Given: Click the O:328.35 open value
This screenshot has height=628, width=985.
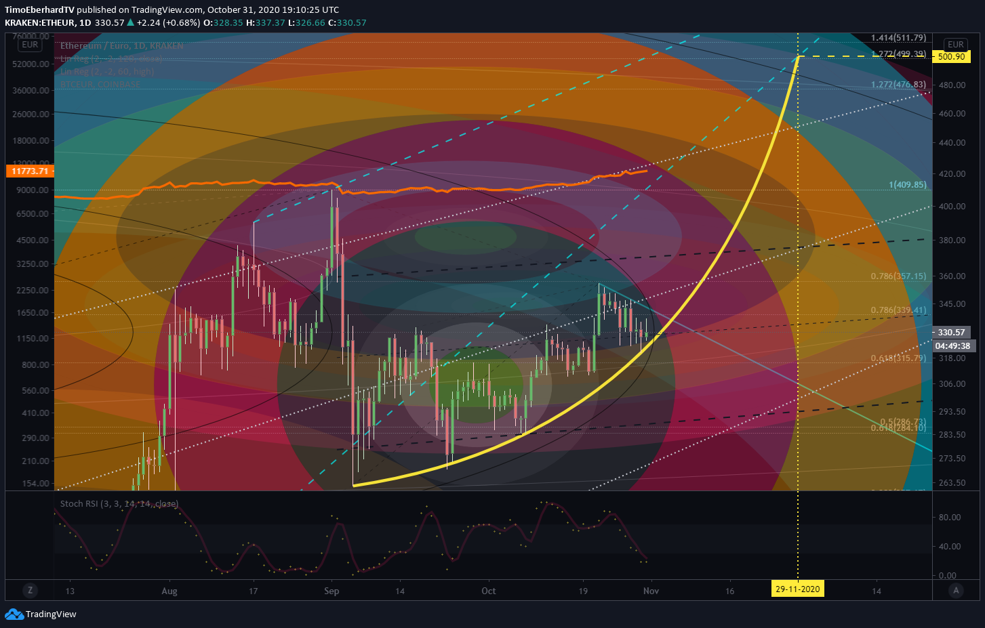Looking at the screenshot, I should [223, 22].
